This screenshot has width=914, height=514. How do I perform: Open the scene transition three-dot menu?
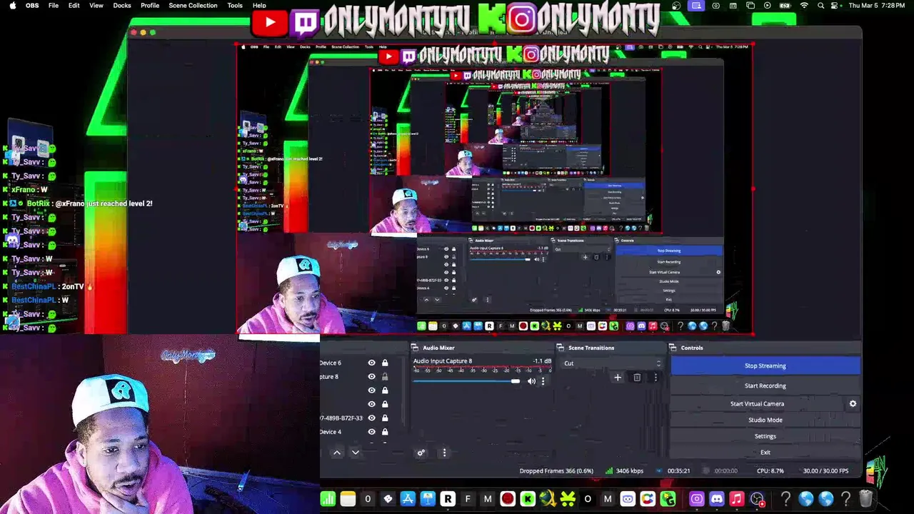655,378
